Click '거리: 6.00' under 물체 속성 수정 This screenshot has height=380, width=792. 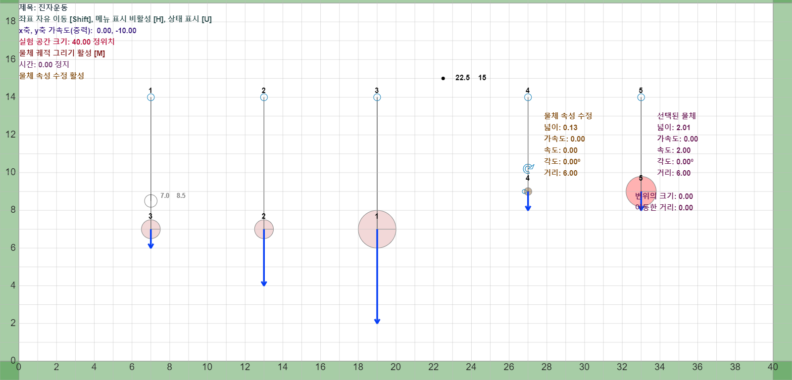coord(561,173)
